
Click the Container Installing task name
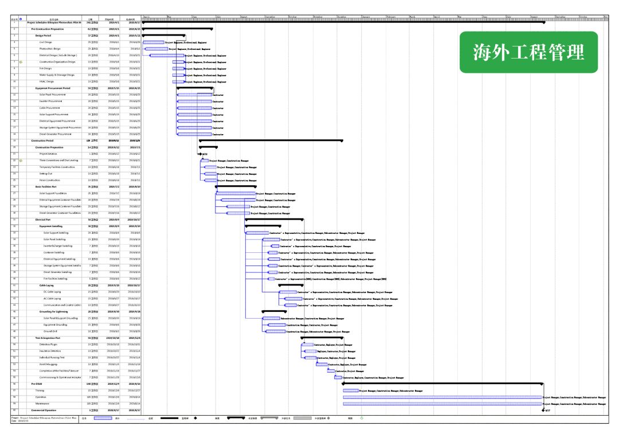[54, 252]
